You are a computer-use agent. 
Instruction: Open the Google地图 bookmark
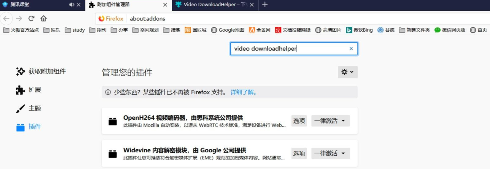click(228, 30)
